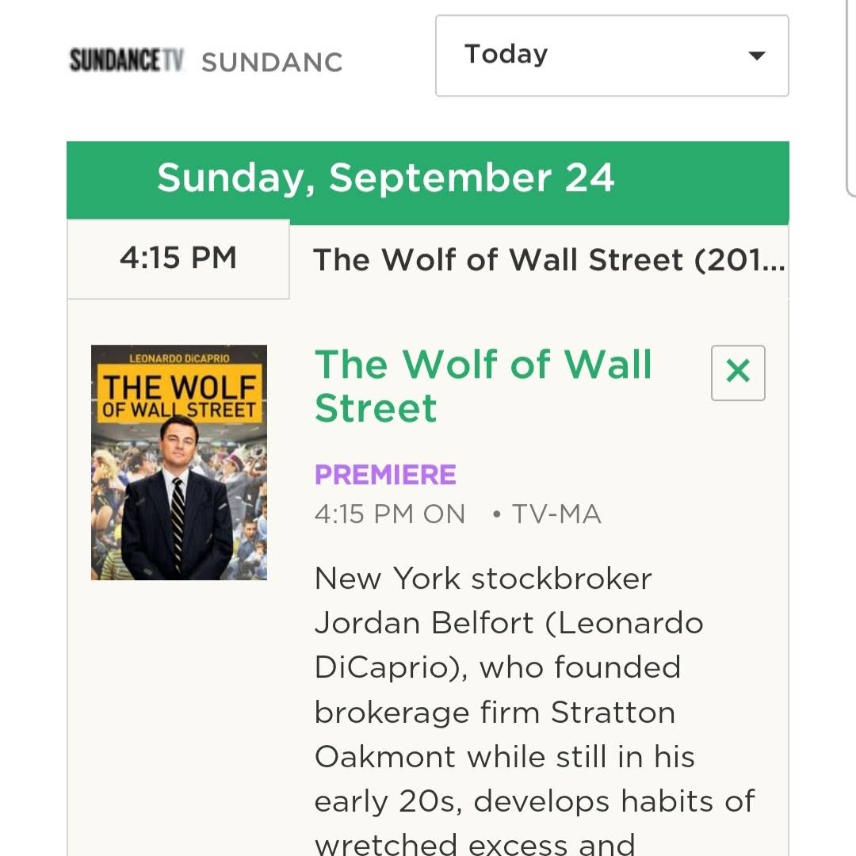Select the 4:15 PM time slot cell
This screenshot has height=856, width=856.
pos(178,258)
